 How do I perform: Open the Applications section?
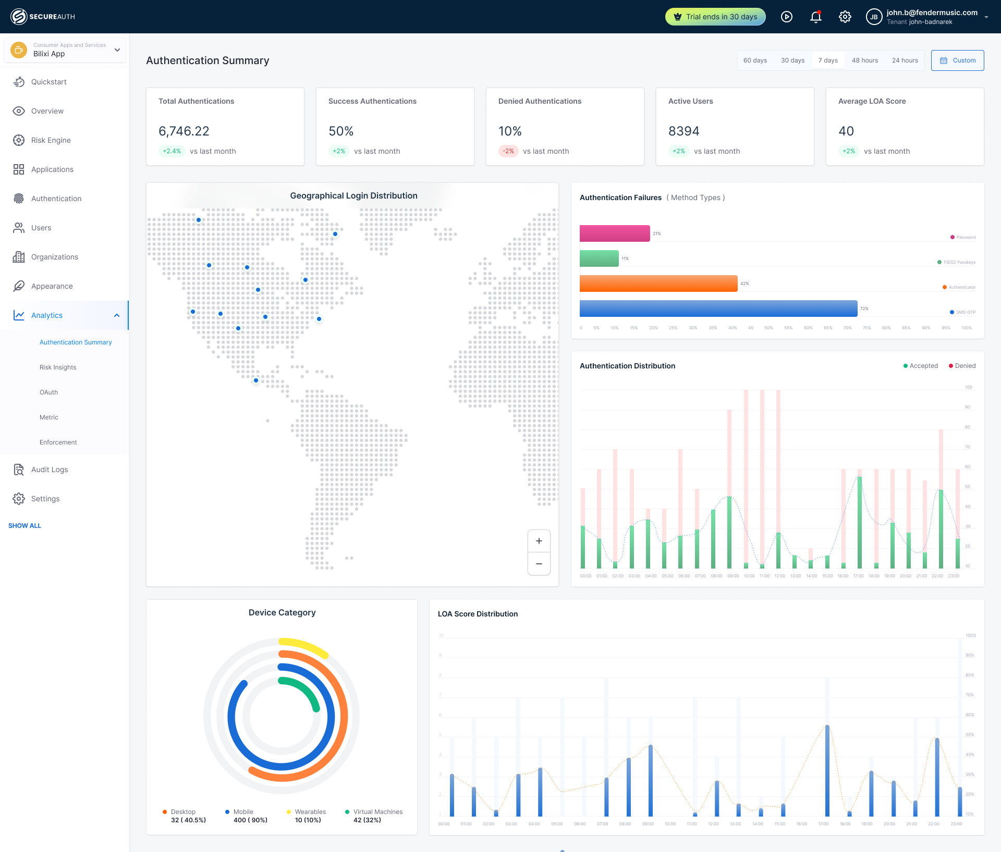point(52,169)
